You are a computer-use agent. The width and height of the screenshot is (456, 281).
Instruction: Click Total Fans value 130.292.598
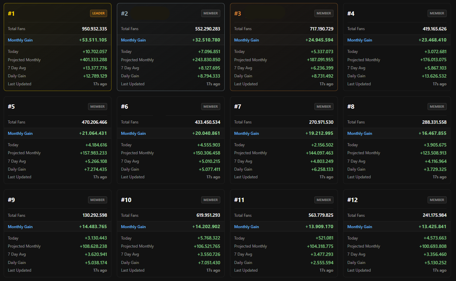(x=95, y=215)
